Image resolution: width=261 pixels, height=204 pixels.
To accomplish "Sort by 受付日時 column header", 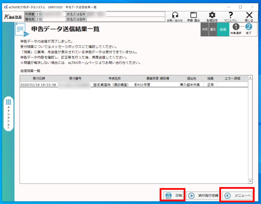I will 39,78.
